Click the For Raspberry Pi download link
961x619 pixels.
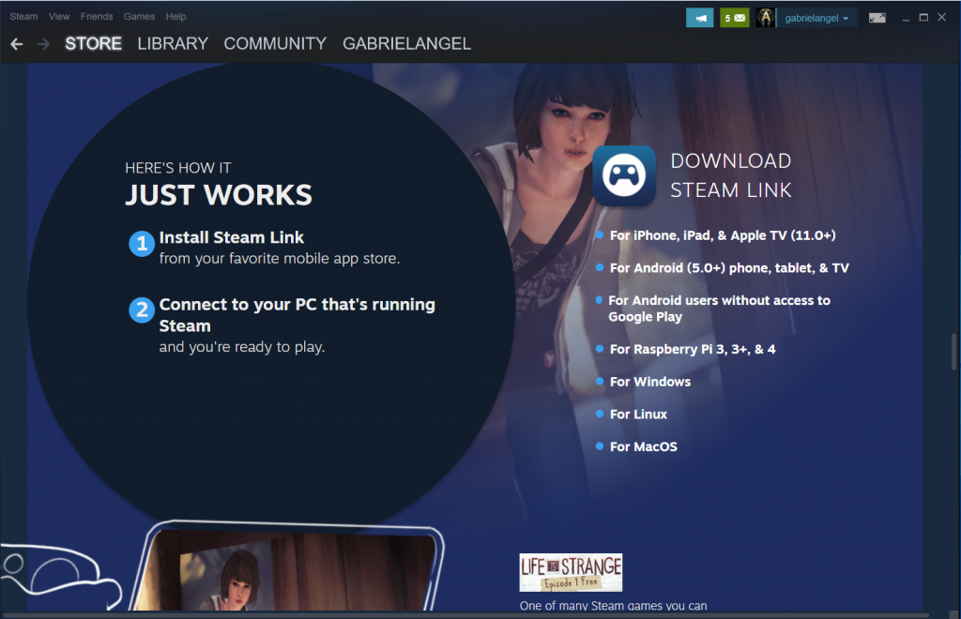[x=692, y=349]
